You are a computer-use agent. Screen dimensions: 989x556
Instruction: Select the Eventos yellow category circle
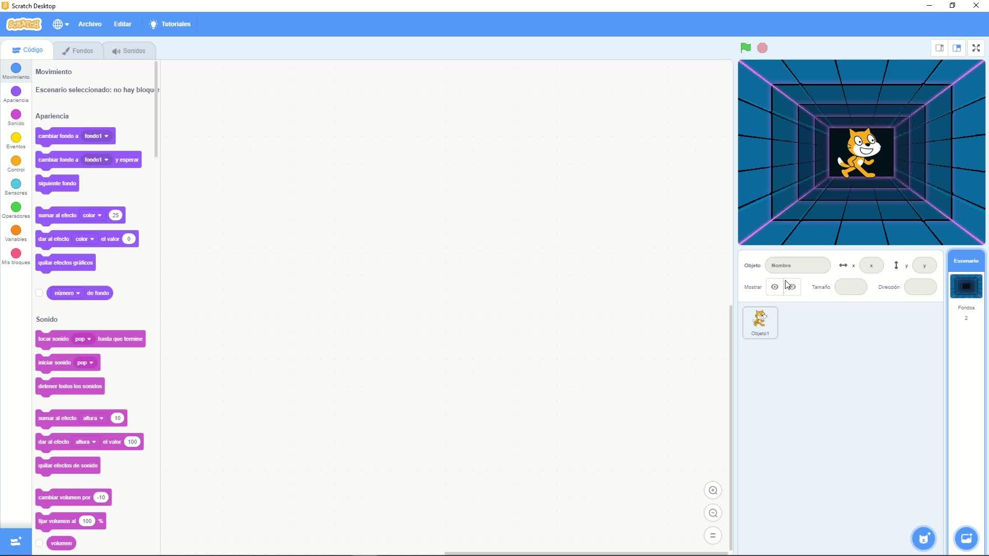tap(16, 137)
